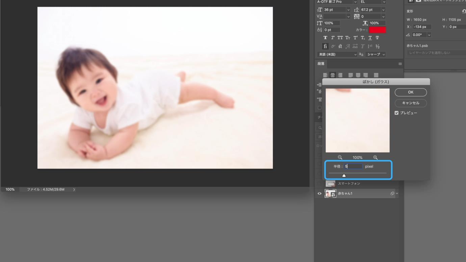Open the font style EL dropdown
466x262 pixels.
click(x=384, y=2)
